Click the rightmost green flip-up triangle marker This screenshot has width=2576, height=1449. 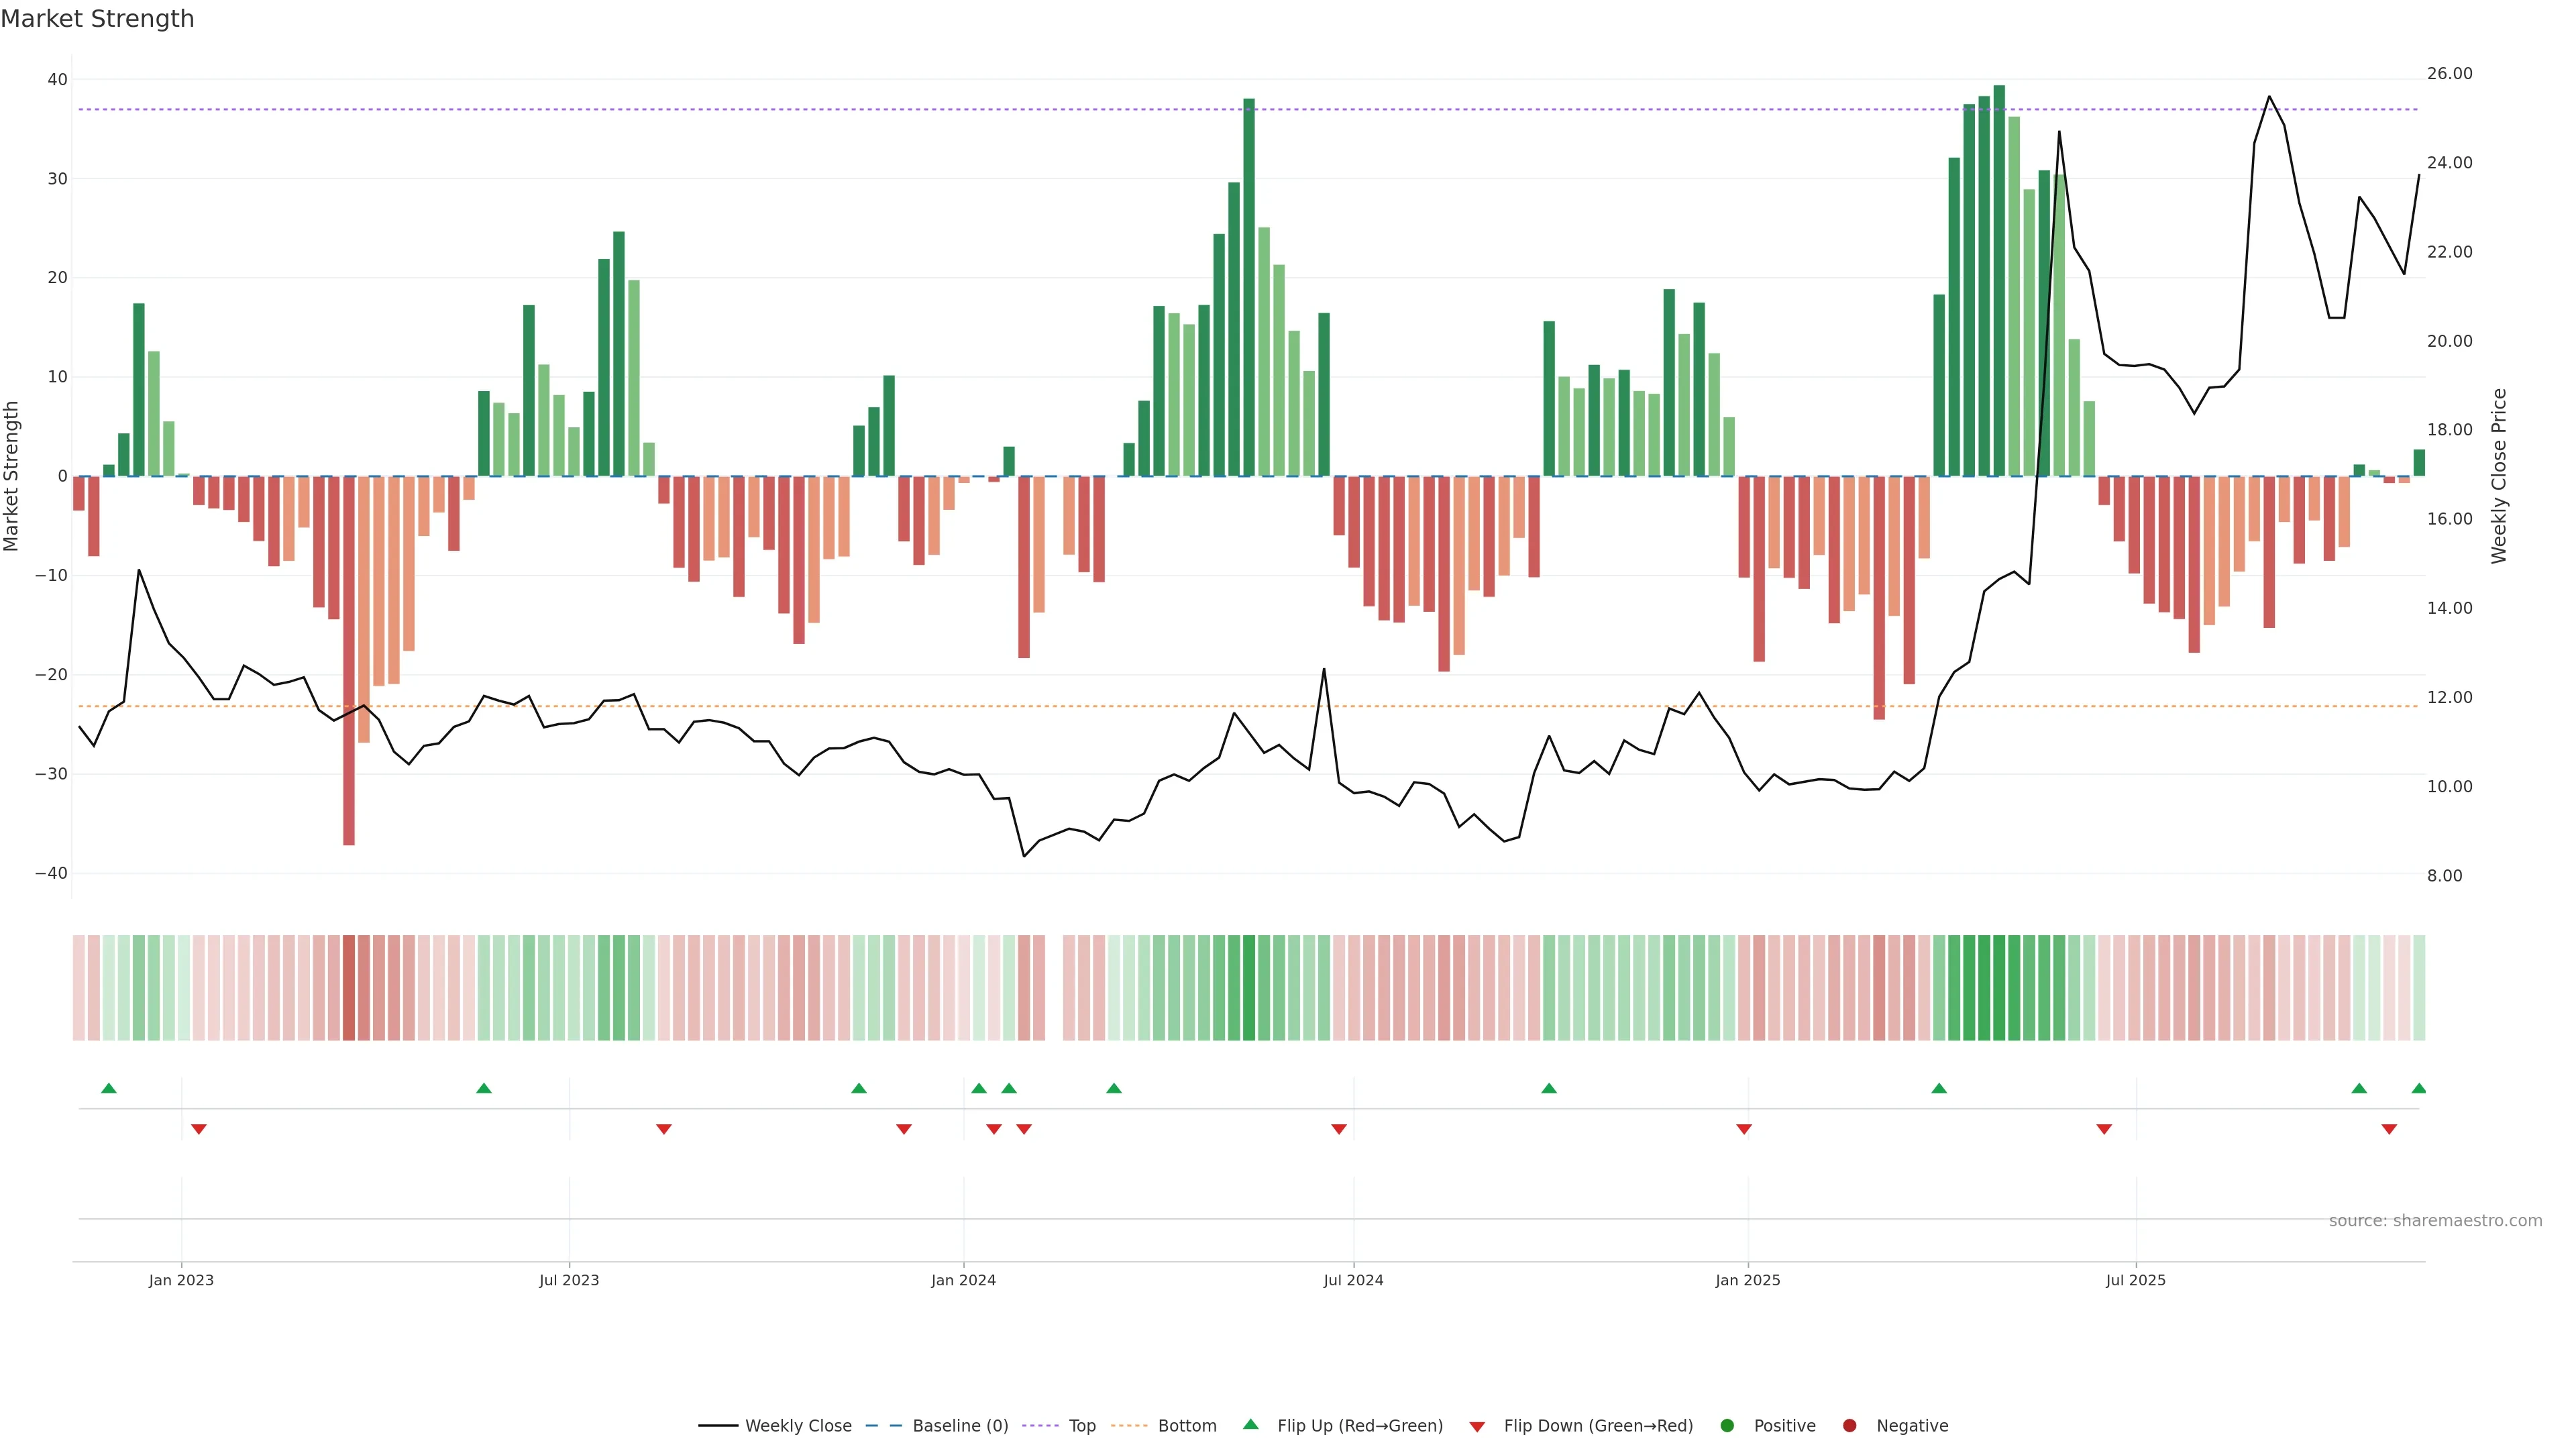2418,1088
